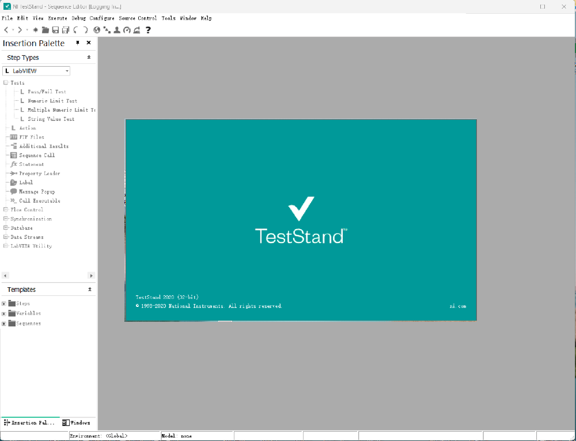Image resolution: width=576 pixels, height=441 pixels.
Task: Click the palette scroll left arrow
Action: 5,275
